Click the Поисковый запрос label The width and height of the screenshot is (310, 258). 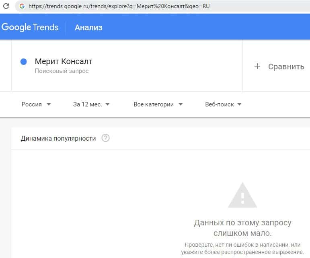[62, 71]
